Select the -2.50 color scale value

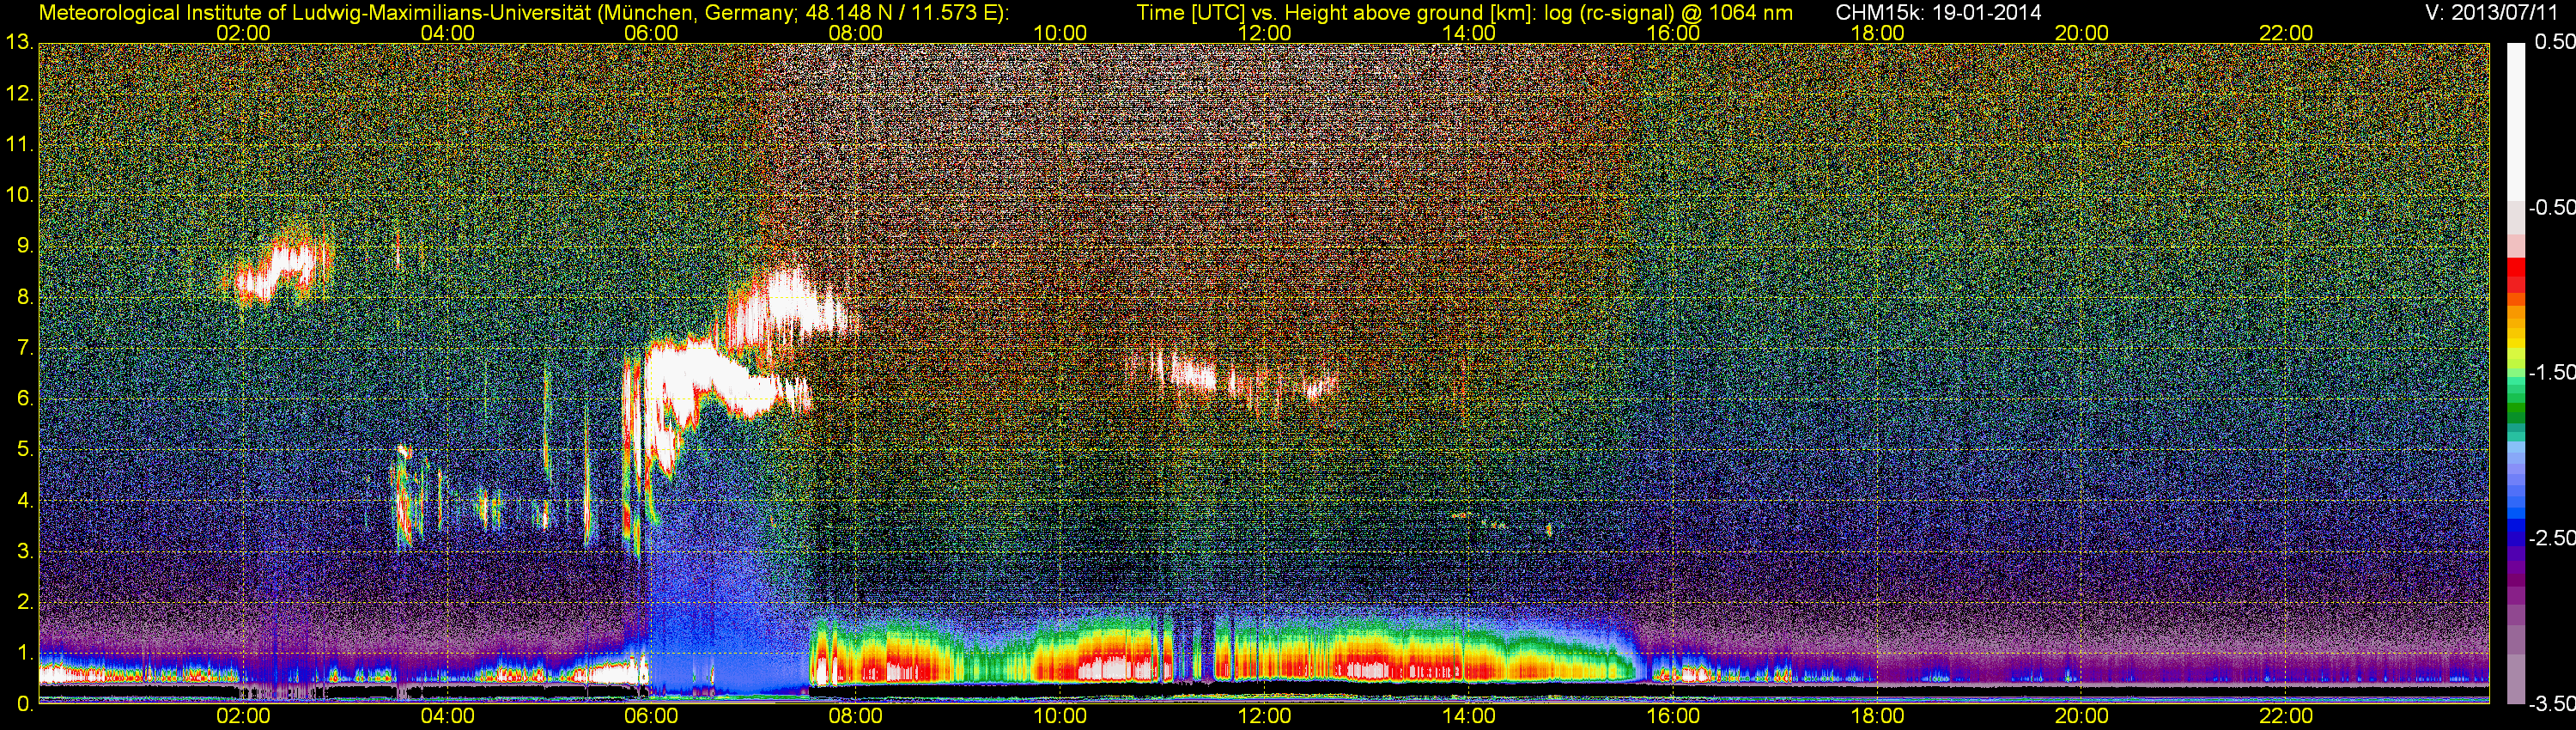coord(2551,538)
